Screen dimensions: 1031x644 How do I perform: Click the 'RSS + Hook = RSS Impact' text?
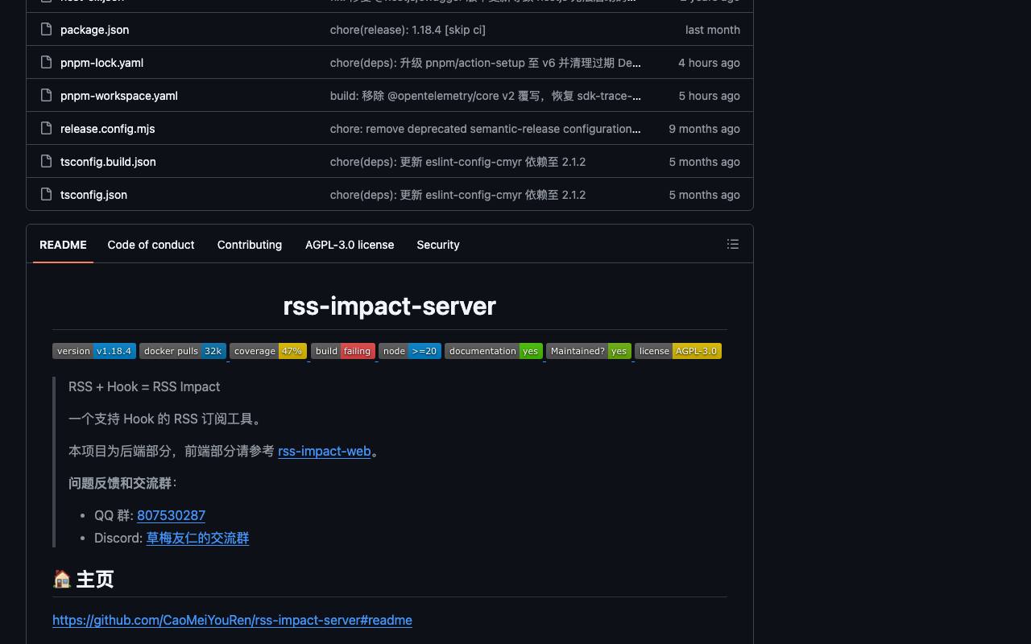(x=144, y=386)
